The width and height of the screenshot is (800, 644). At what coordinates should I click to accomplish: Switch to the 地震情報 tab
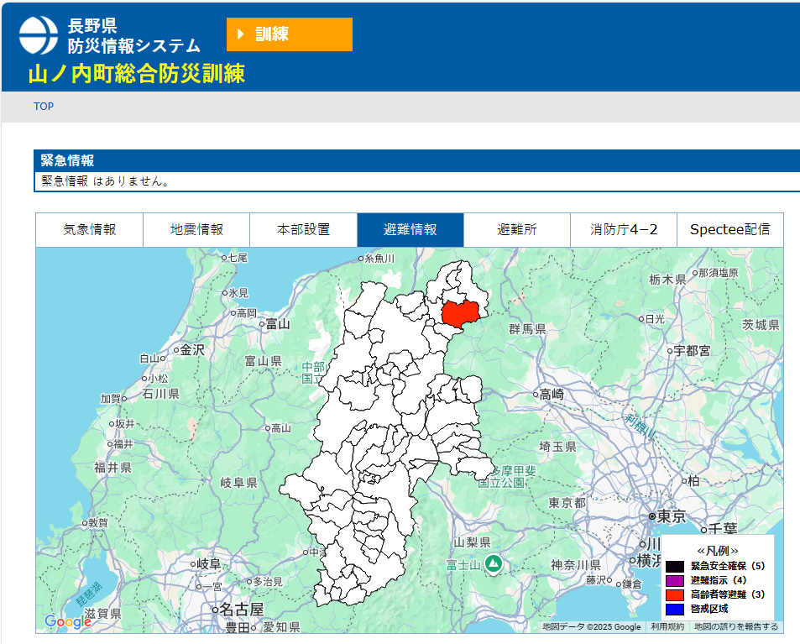[x=196, y=230]
